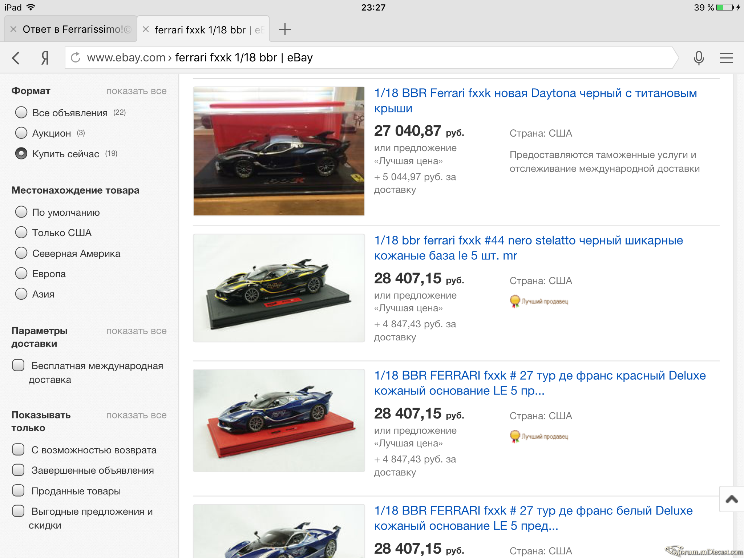Open a new tab with the plus icon
The height and width of the screenshot is (558, 744).
pos(285,29)
